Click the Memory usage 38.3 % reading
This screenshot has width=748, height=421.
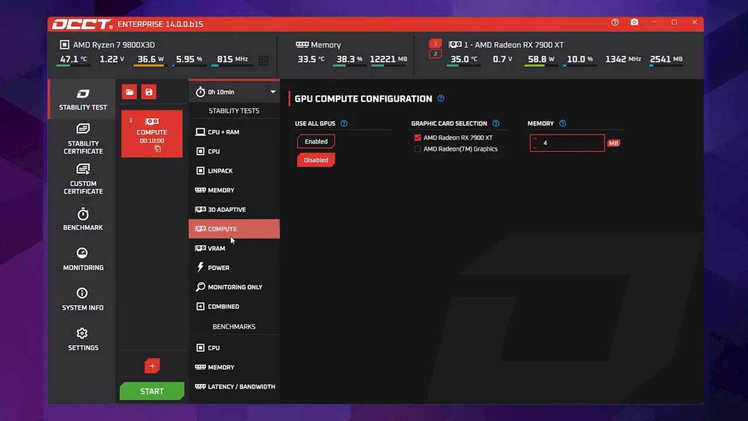[x=349, y=59]
